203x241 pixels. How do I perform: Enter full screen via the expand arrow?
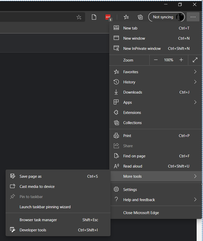(195, 60)
